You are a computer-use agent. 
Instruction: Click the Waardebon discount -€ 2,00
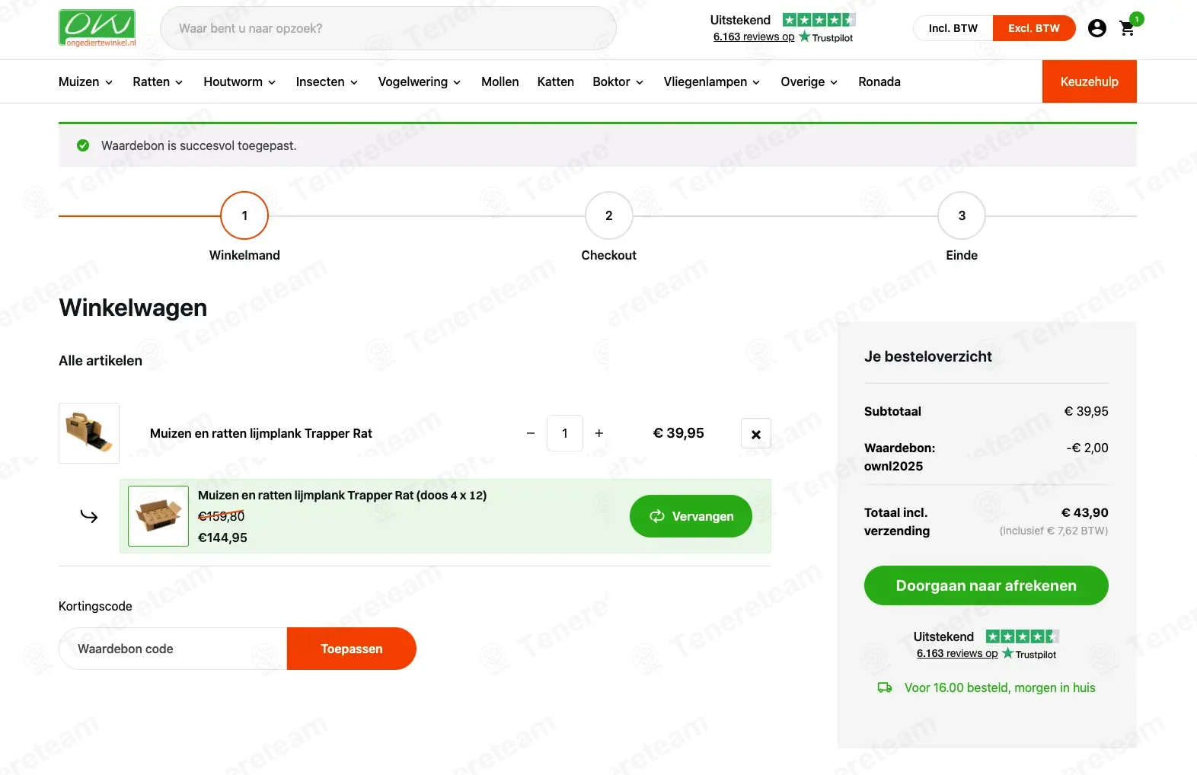coord(1087,448)
